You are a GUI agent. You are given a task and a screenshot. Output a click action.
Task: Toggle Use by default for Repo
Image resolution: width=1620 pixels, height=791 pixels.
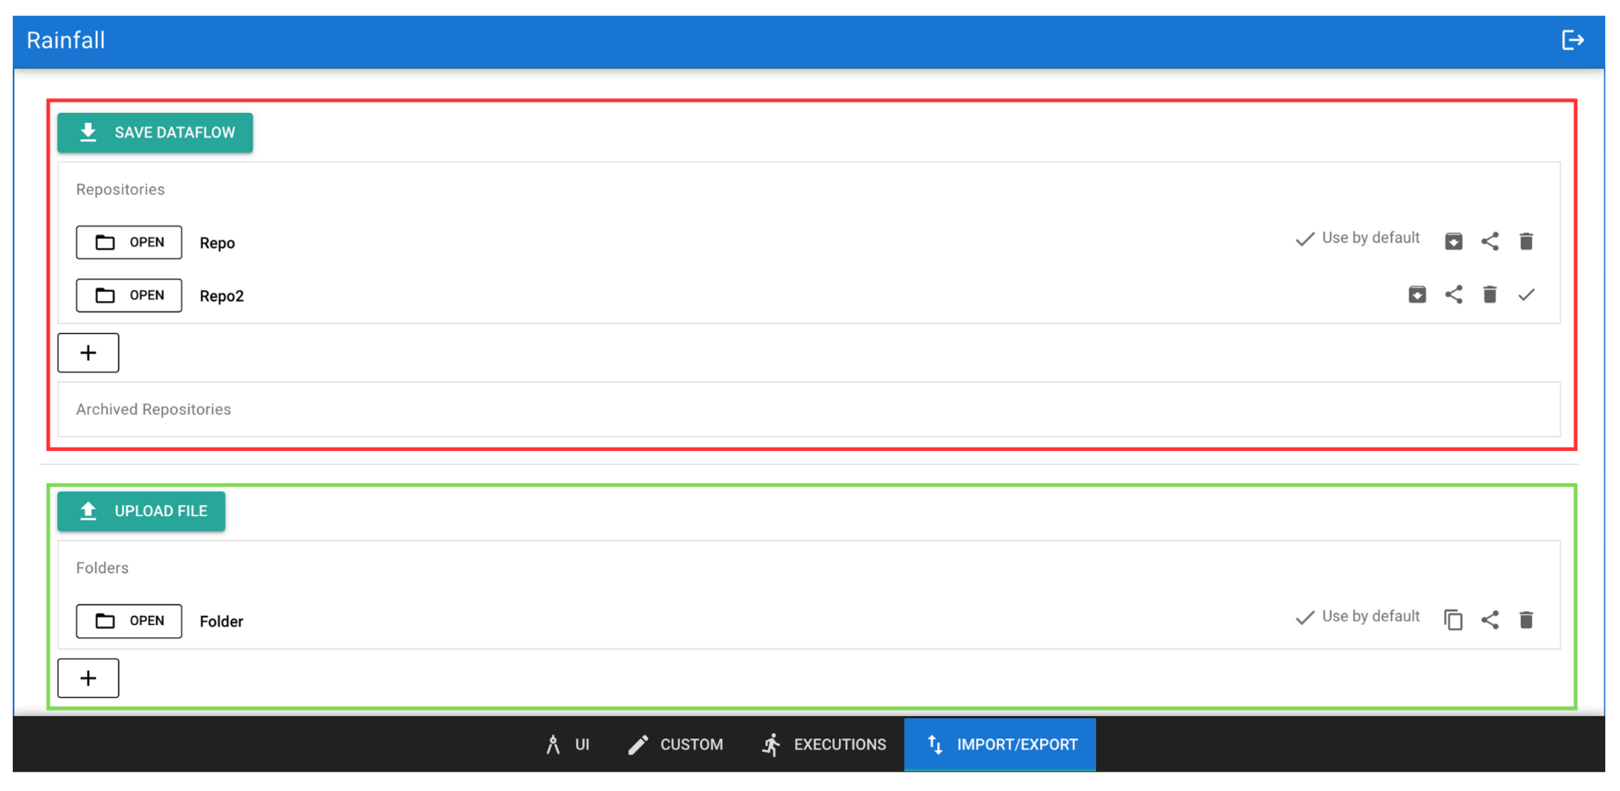[x=1358, y=238]
